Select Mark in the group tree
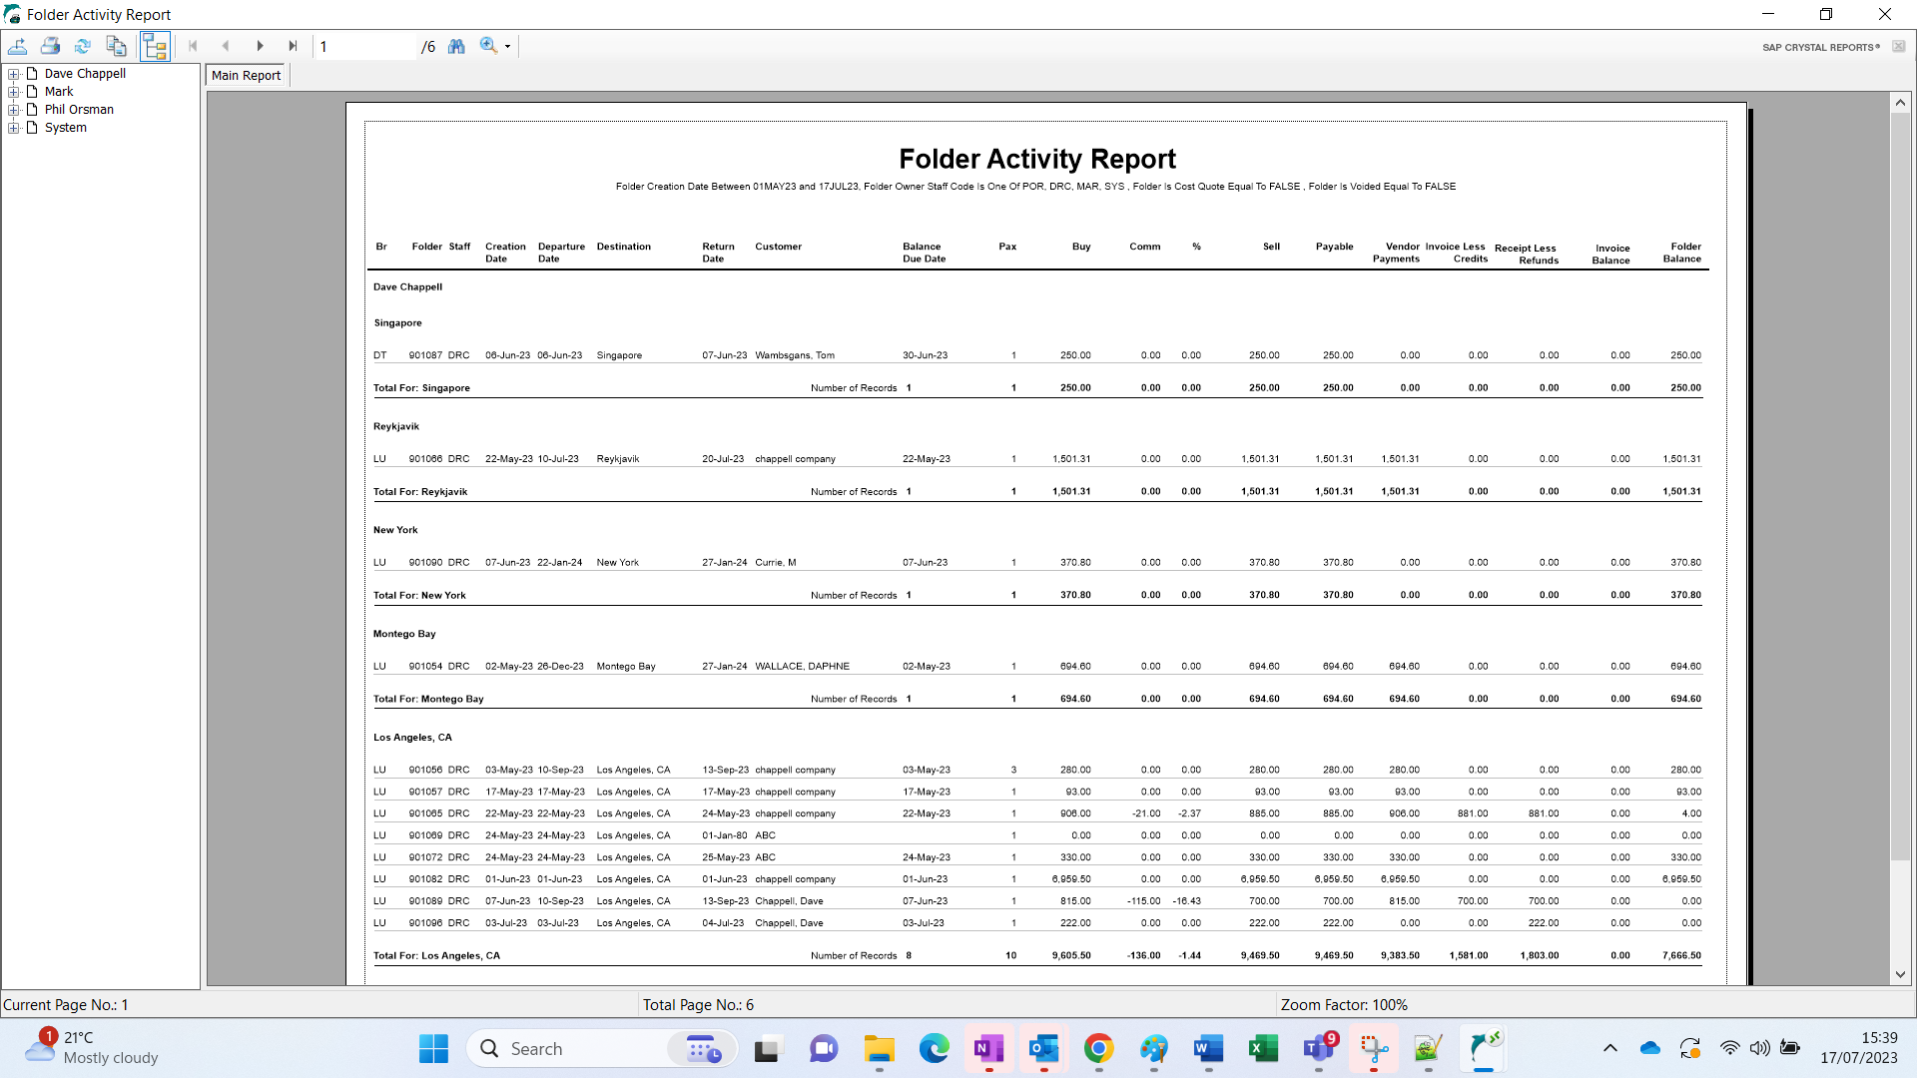The image size is (1917, 1078). (59, 92)
